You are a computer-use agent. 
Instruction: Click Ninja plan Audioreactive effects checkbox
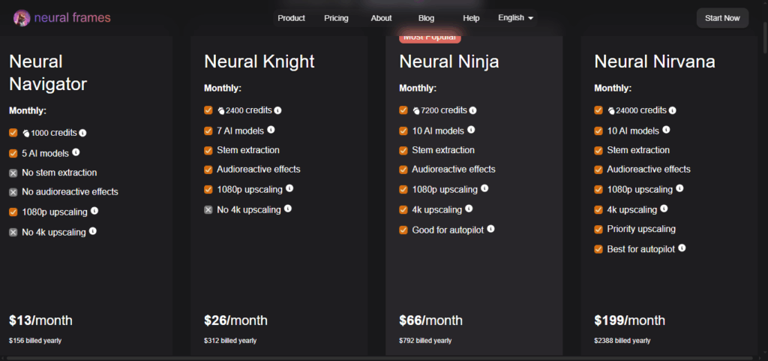[403, 170]
